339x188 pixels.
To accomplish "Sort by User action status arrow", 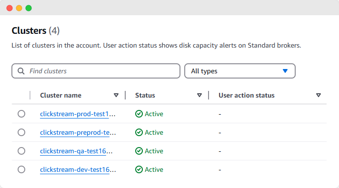I will tap(318, 95).
